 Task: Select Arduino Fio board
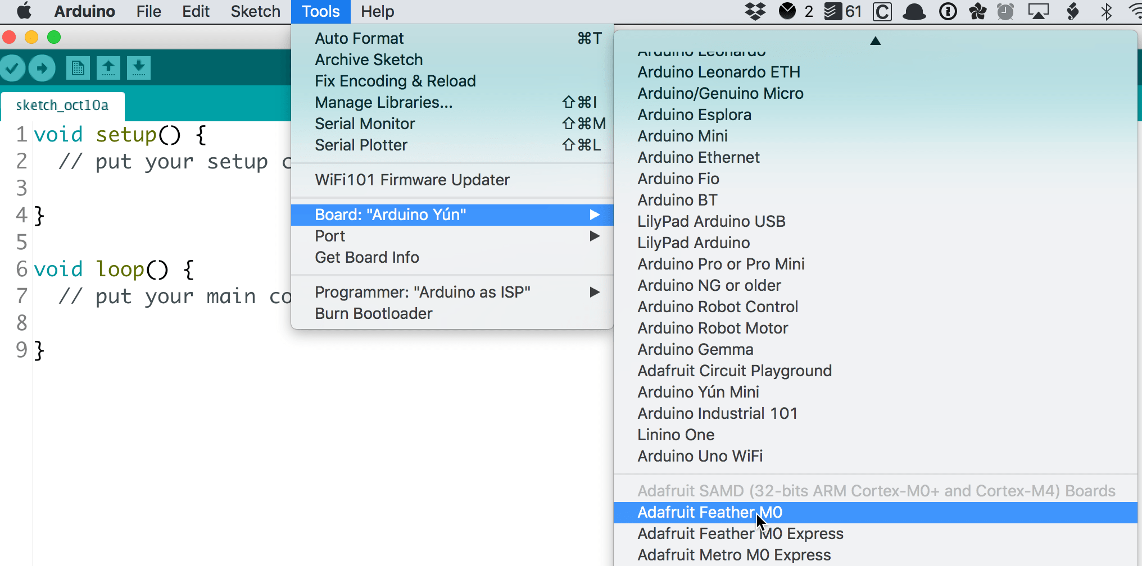pyautogui.click(x=876, y=179)
